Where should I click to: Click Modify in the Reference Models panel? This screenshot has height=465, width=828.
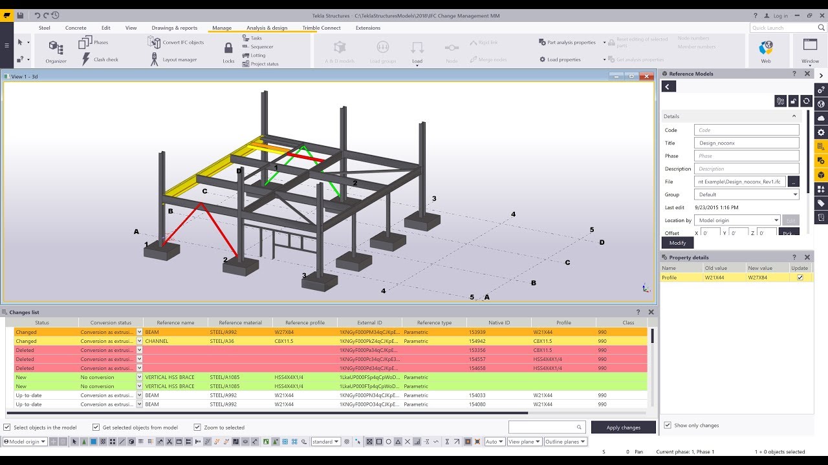point(677,243)
